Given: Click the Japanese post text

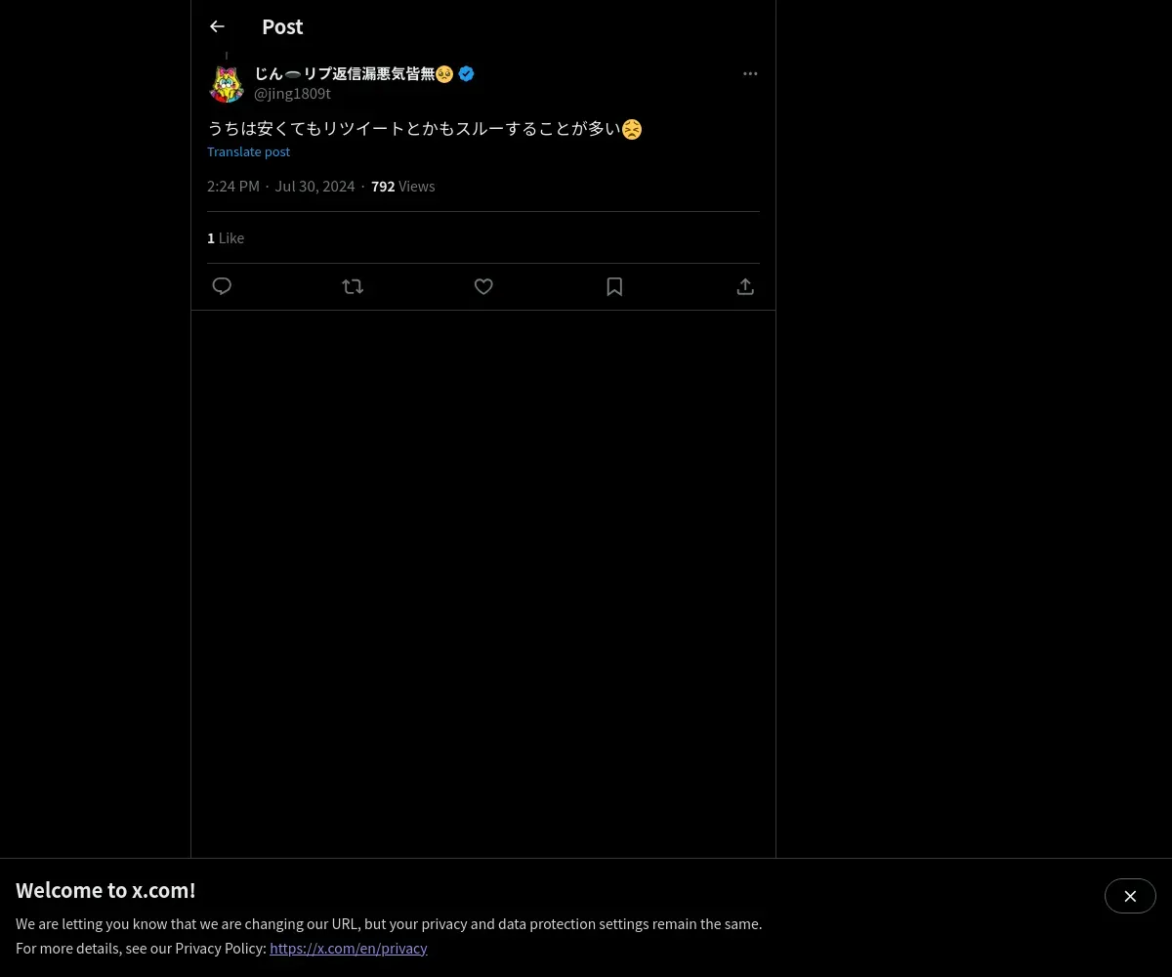Looking at the screenshot, I should 425,128.
